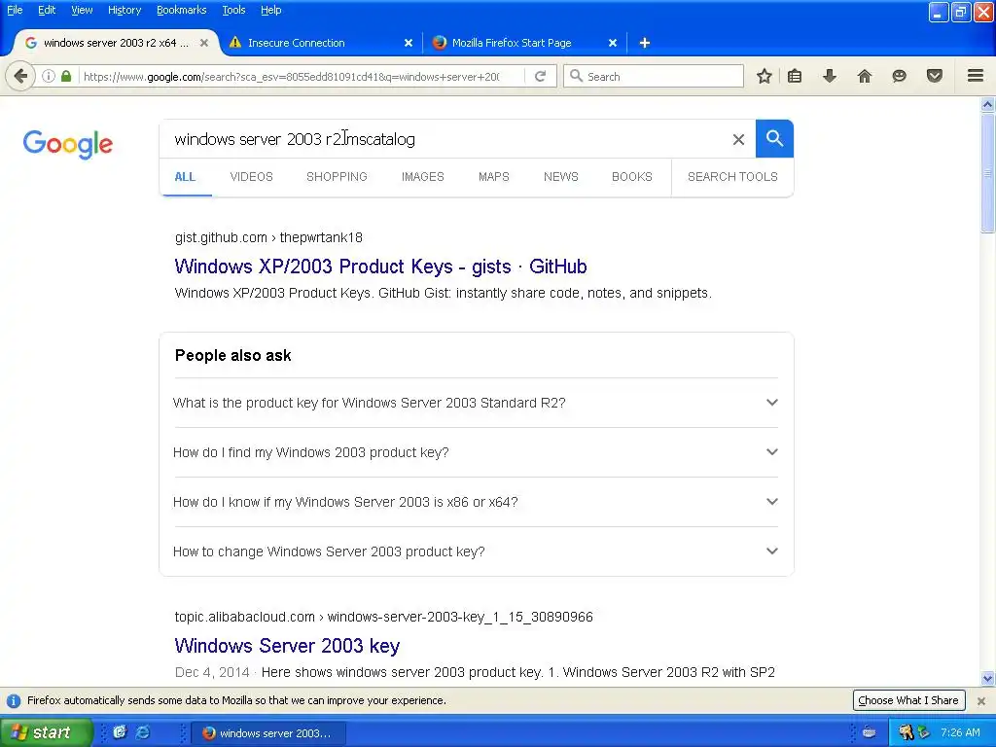Viewport: 996px width, 747px height.
Task: Open the Downloads arrow icon
Action: tap(829, 76)
